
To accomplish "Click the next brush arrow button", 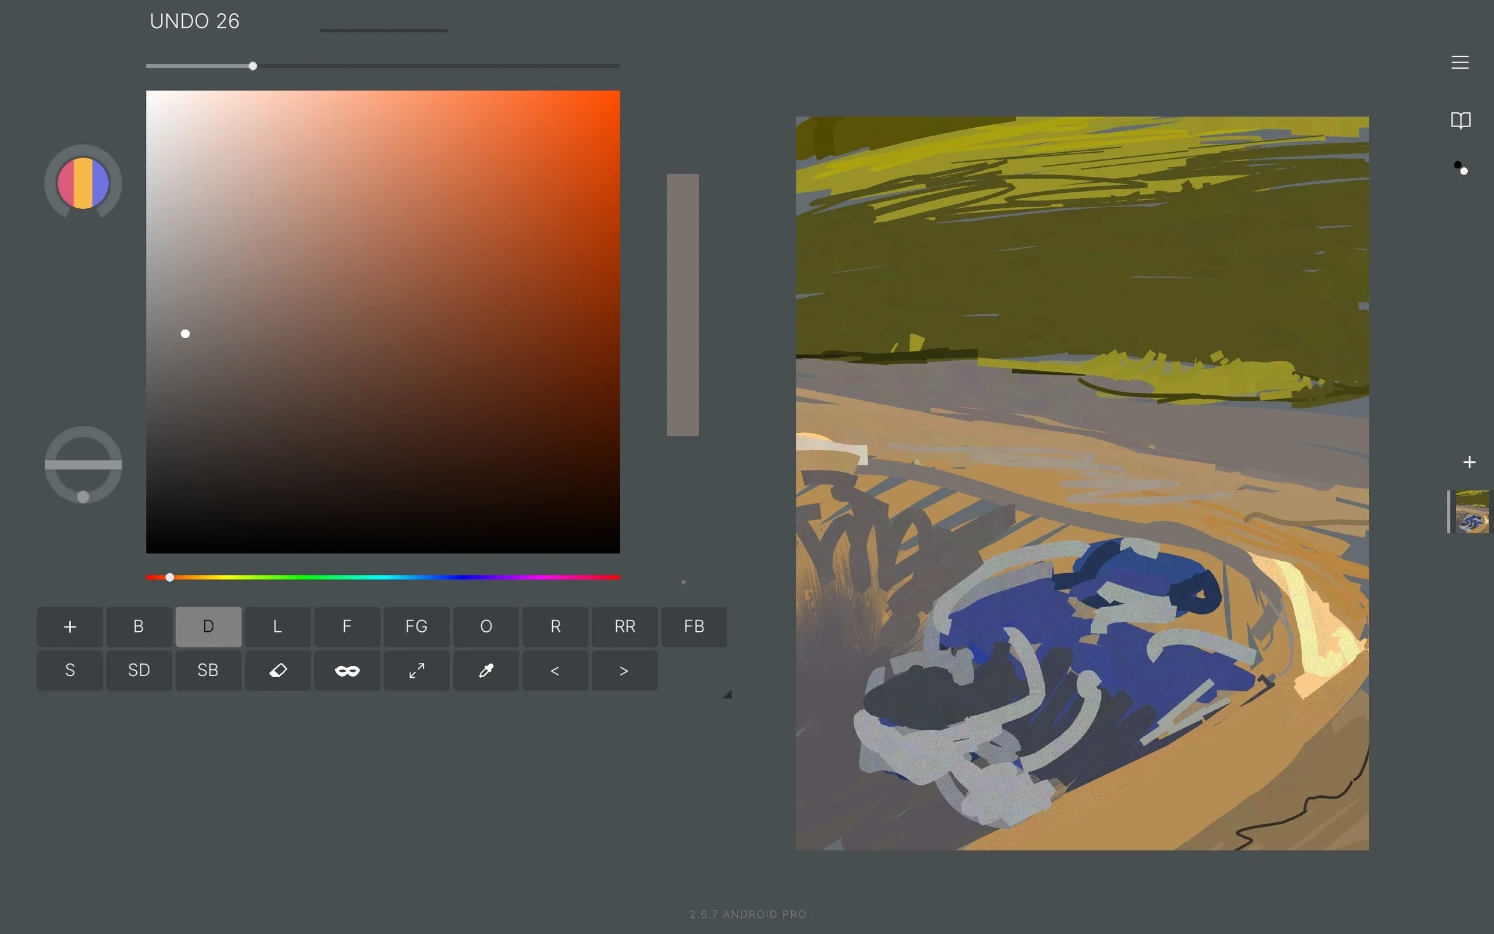I will click(x=624, y=670).
